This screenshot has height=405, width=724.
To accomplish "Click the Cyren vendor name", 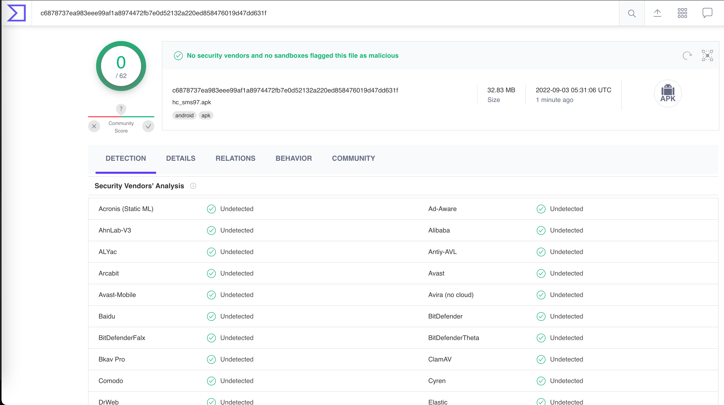I will (437, 381).
